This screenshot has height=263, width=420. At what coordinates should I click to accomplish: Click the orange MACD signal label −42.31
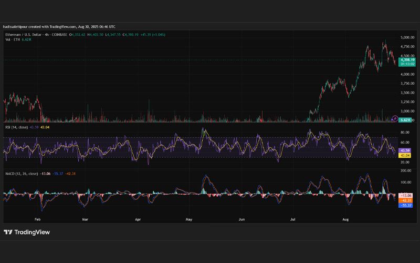pos(406,200)
